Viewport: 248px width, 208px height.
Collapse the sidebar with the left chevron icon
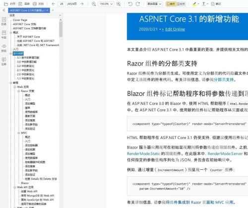[x=4, y=10]
